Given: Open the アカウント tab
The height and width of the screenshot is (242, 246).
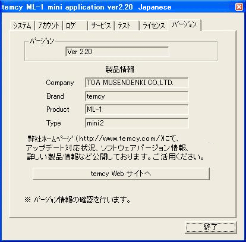Looking at the screenshot, I should [49, 26].
